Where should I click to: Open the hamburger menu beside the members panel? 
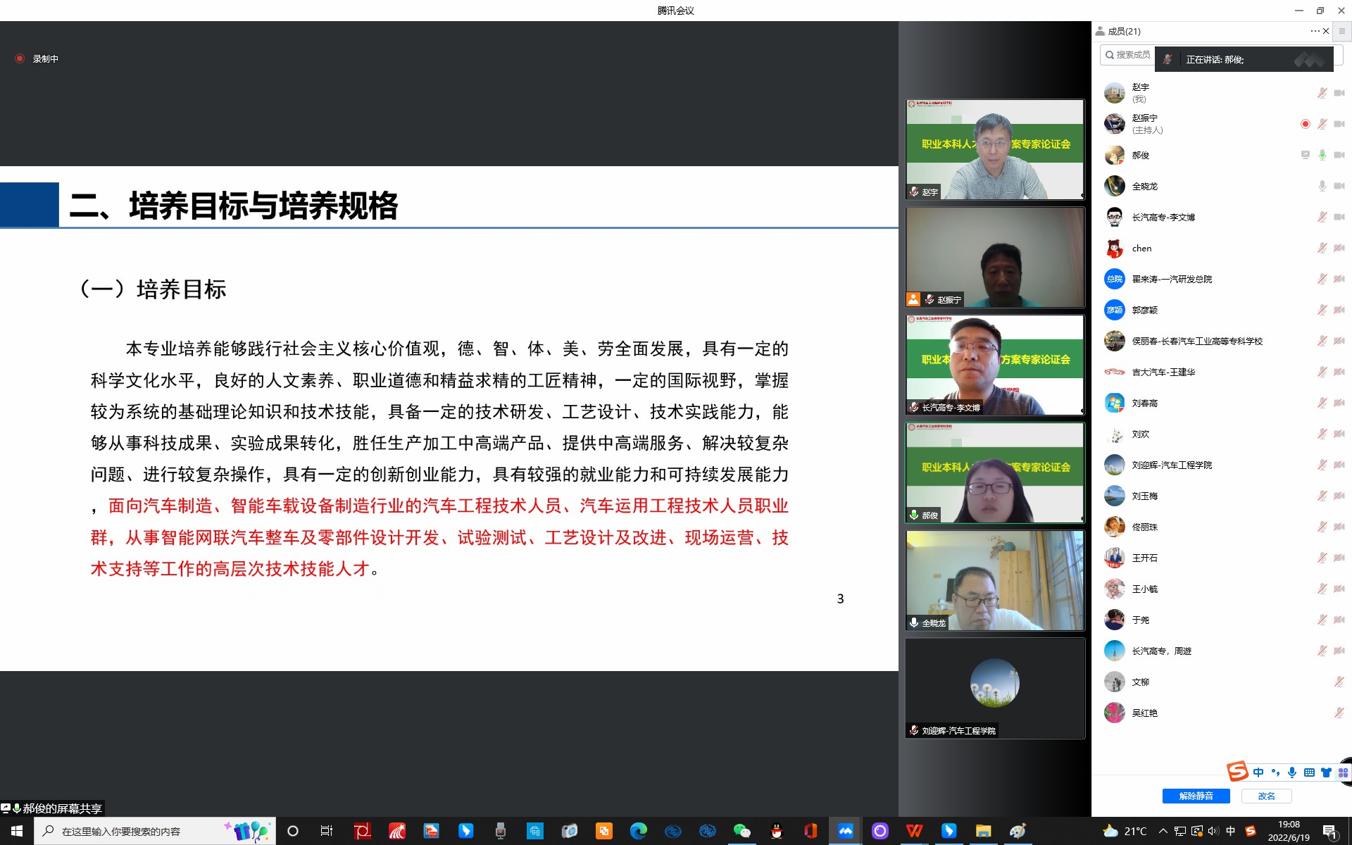click(x=1341, y=31)
